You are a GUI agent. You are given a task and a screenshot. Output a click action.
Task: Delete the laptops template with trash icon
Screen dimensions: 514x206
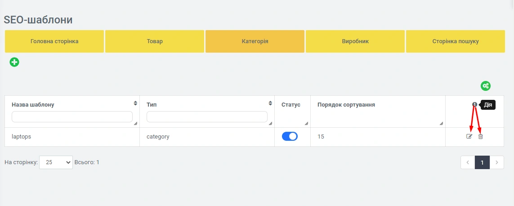point(480,136)
